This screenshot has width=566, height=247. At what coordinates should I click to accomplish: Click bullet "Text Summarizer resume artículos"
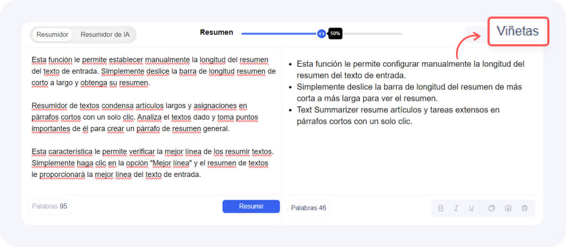[398, 116]
